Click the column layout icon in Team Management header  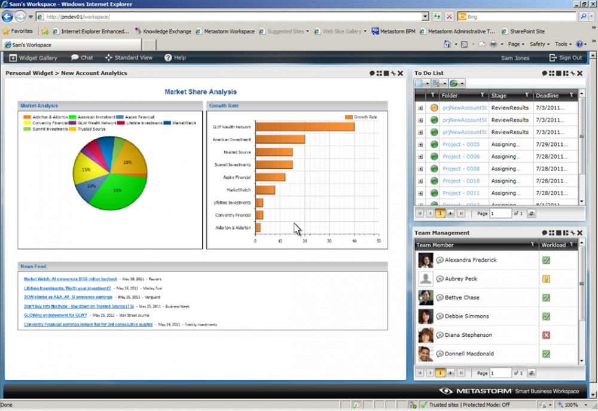(566, 233)
